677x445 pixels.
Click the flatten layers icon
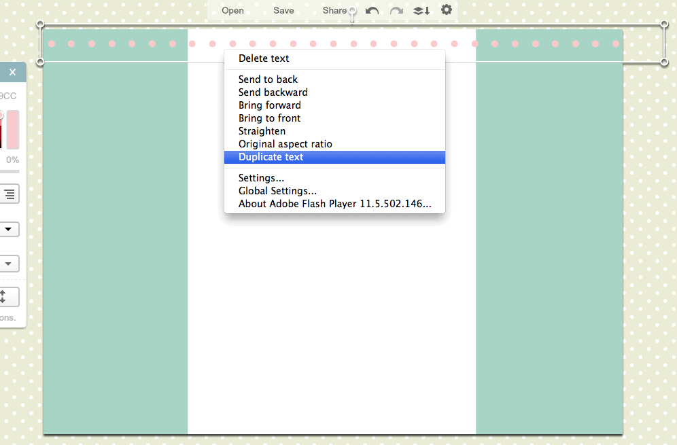[x=421, y=10]
